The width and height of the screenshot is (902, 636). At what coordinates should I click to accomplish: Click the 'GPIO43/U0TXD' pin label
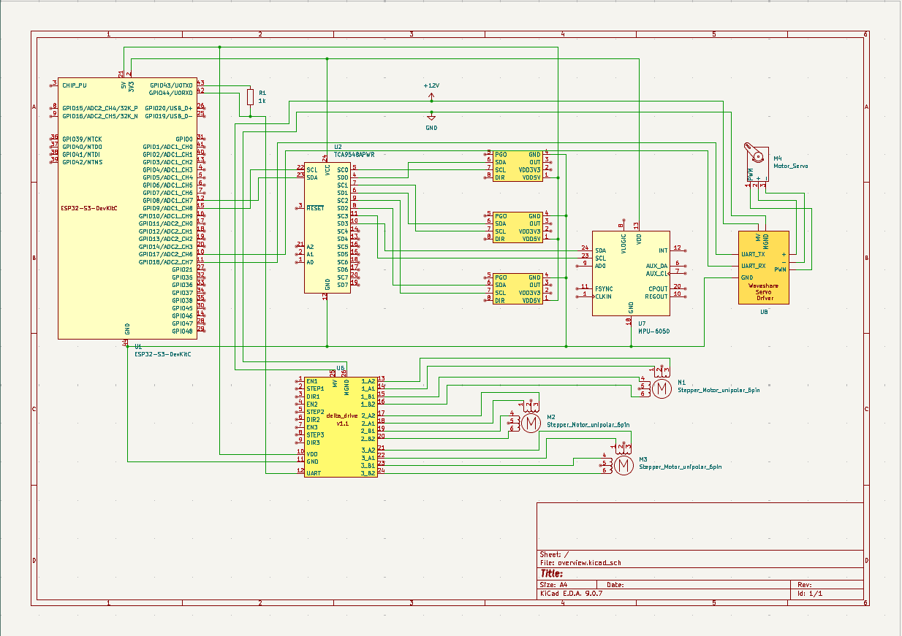(171, 85)
